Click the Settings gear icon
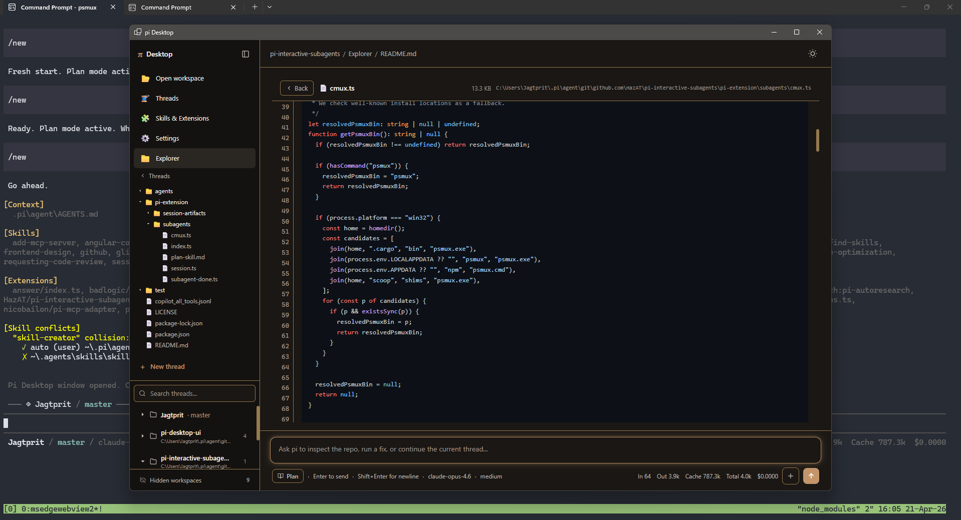 [x=145, y=139]
